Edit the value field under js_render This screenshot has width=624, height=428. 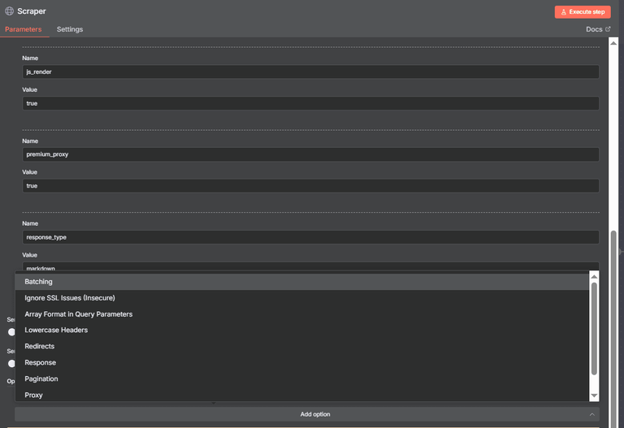pos(310,103)
